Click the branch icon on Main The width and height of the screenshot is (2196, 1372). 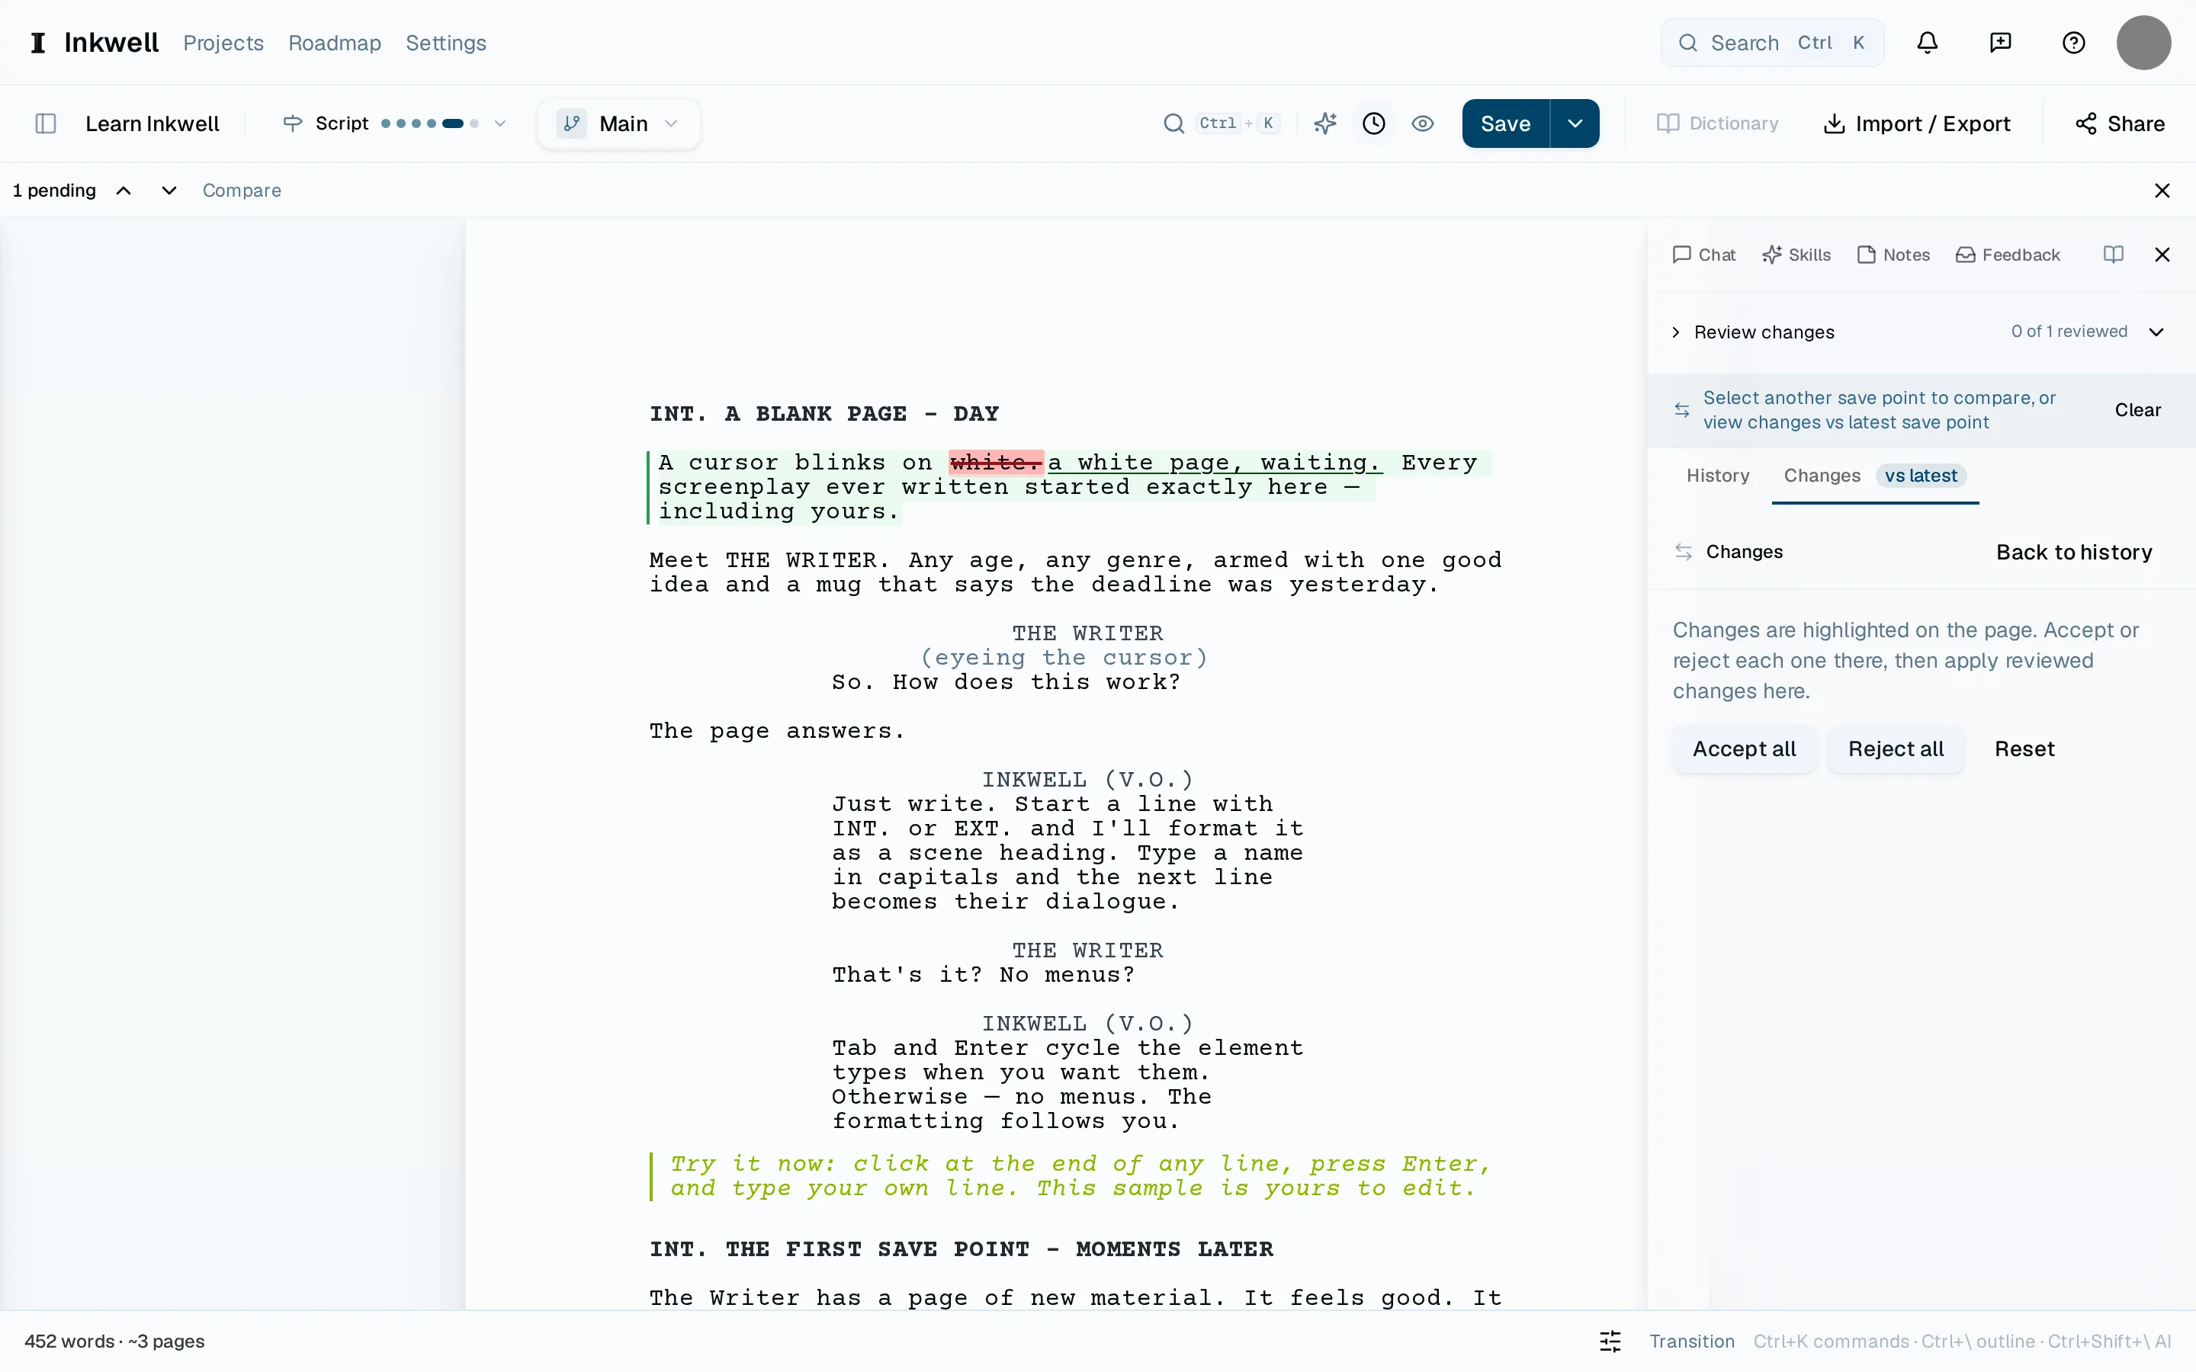click(572, 123)
